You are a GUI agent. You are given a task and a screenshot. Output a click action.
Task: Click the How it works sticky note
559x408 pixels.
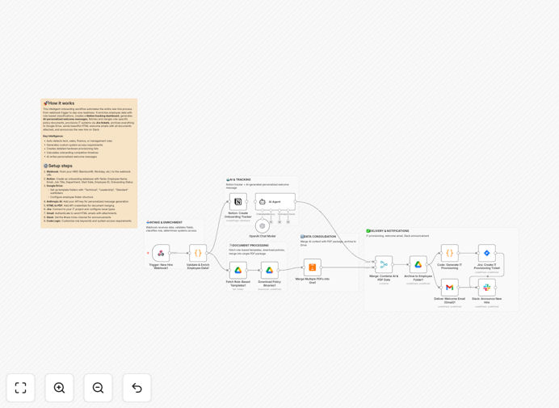point(89,163)
